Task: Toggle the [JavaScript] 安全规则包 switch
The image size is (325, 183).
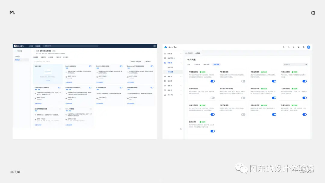Action: click(x=59, y=88)
